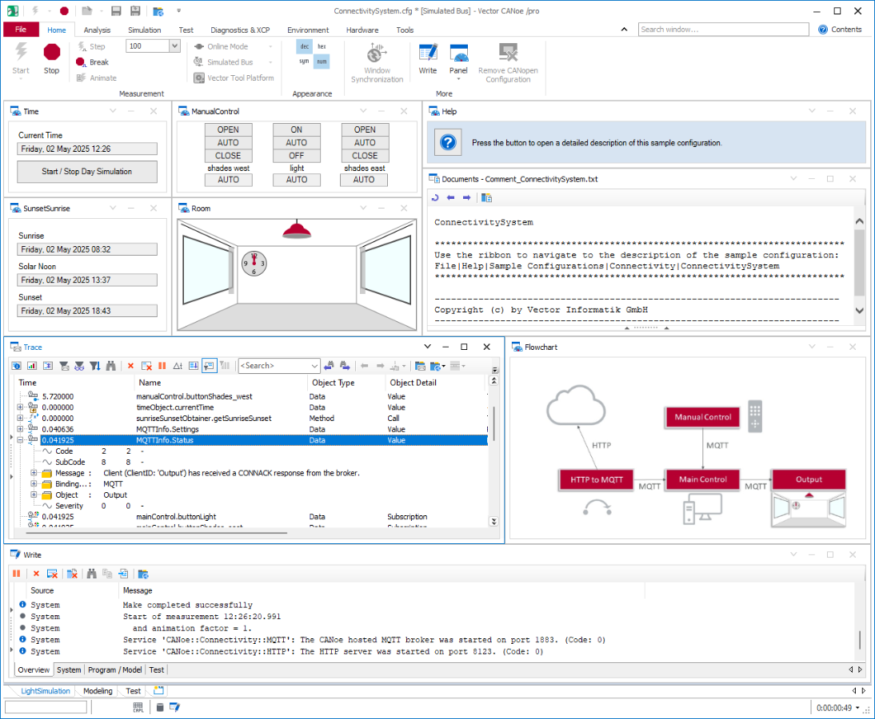This screenshot has height=719, width=875.
Task: Open the Flowchart window chevron menu
Action: [812, 347]
